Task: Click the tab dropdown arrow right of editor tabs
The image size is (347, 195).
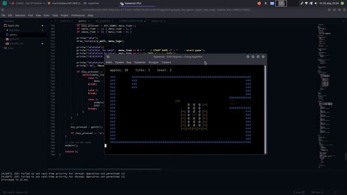Action: coord(343,21)
